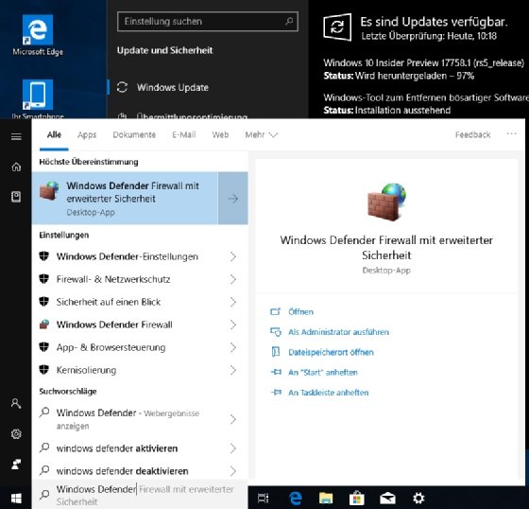Open Microsoft Store from the taskbar
Viewport: 529px width, 509px height.
click(x=357, y=498)
